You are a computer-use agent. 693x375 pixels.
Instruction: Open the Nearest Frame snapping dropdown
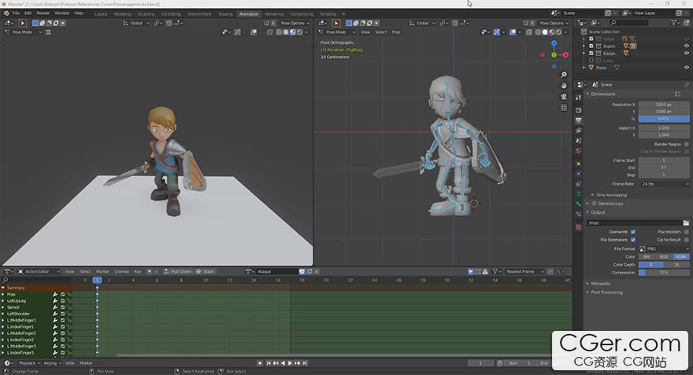coord(524,271)
